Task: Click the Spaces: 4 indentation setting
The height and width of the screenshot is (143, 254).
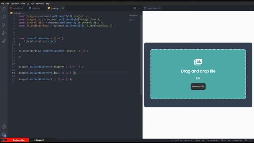Action: coord(188,140)
